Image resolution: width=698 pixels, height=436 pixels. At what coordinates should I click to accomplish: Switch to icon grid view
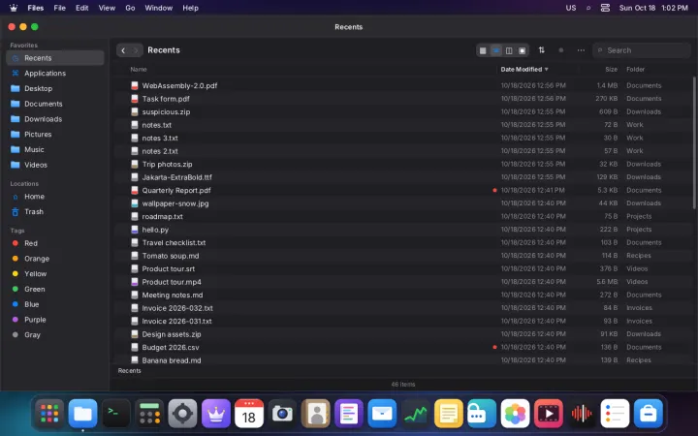(x=483, y=50)
